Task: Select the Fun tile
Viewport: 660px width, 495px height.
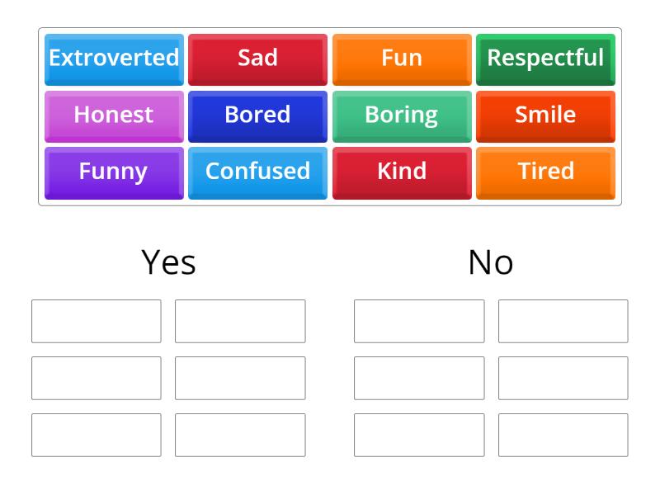Action: click(402, 58)
